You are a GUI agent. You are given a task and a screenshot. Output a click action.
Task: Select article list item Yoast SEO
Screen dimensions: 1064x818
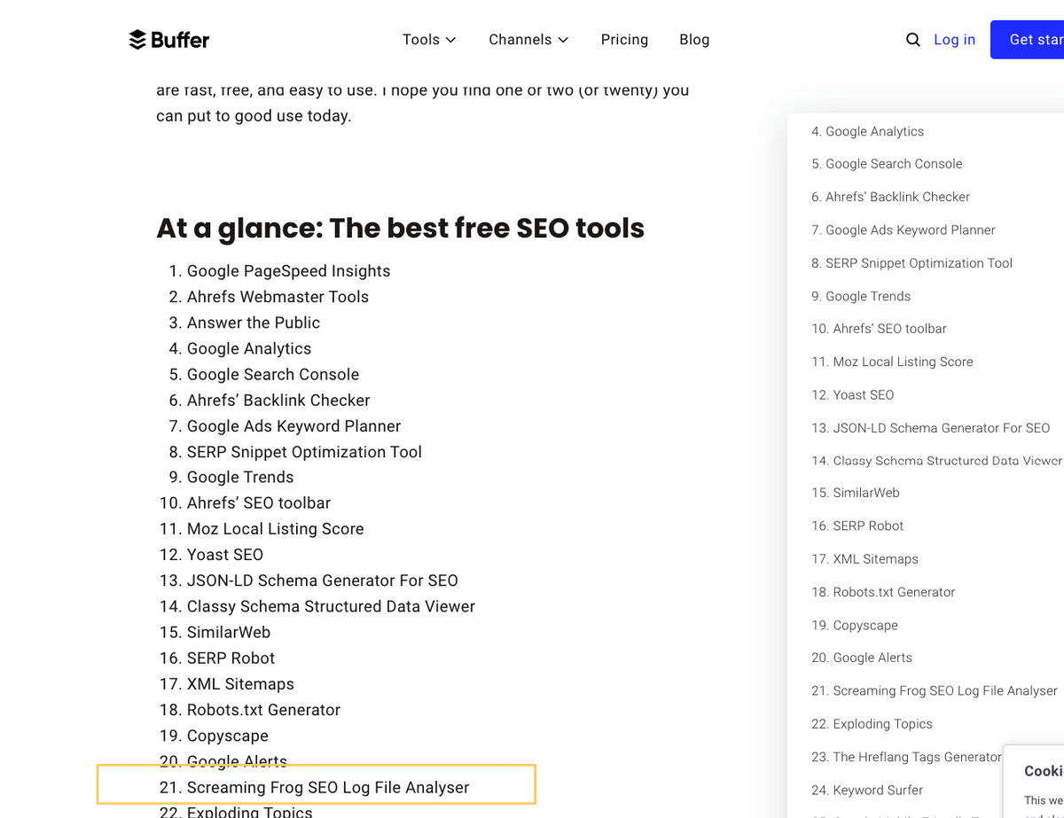225,555
